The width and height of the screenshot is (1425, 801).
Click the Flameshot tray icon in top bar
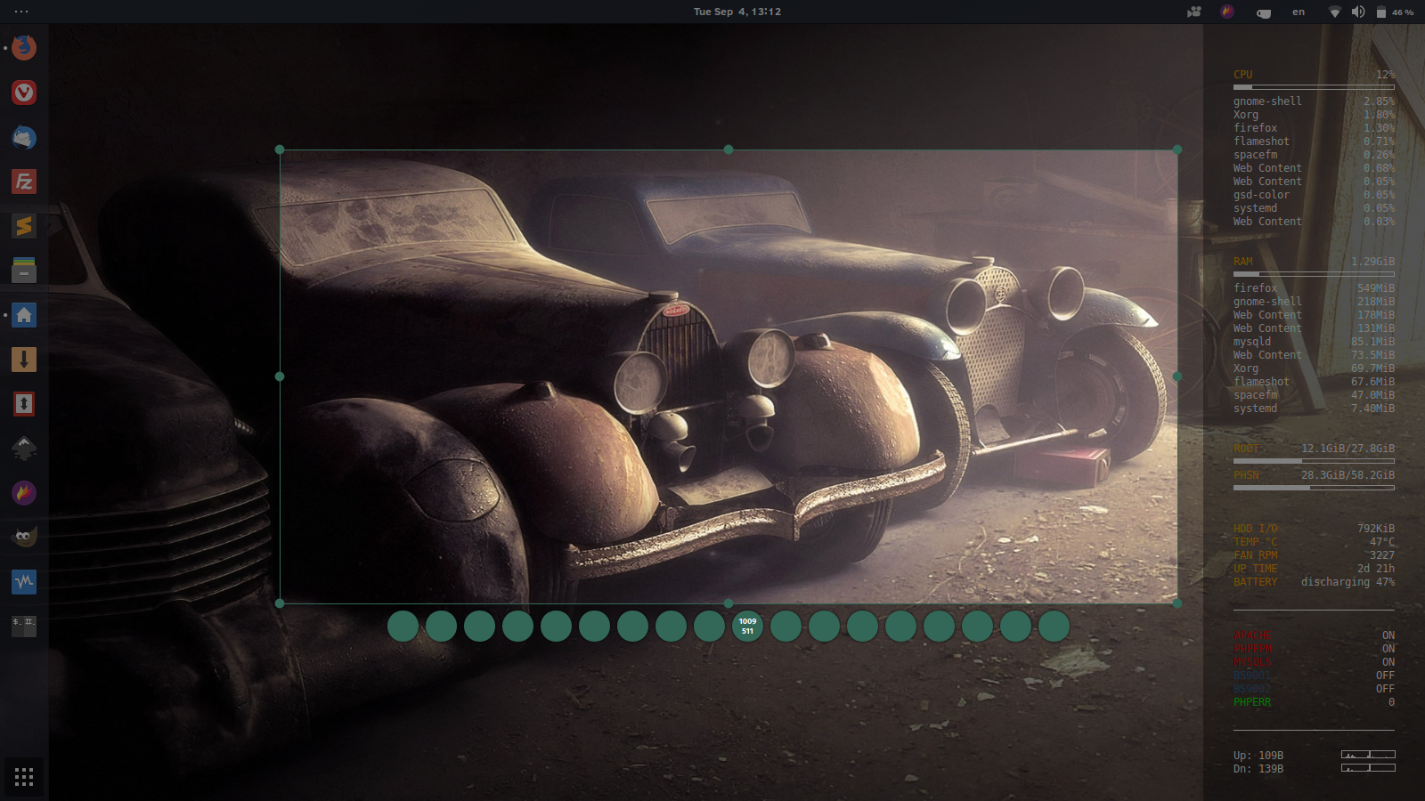pyautogui.click(x=1227, y=12)
